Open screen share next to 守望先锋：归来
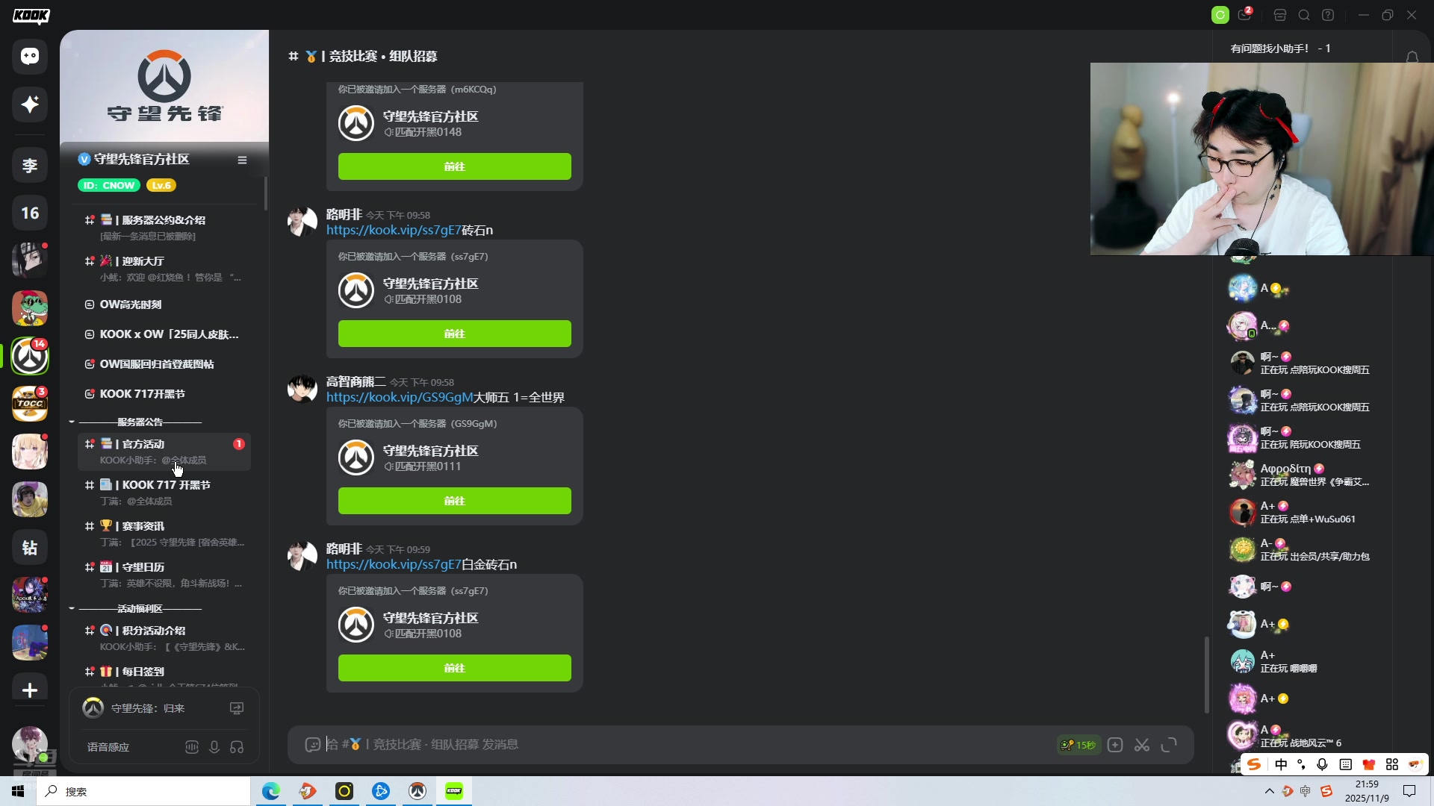Screen dimensions: 1434x806 point(237,708)
